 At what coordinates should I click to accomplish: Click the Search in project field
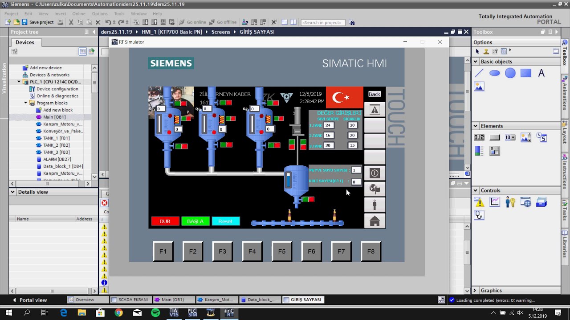click(323, 22)
